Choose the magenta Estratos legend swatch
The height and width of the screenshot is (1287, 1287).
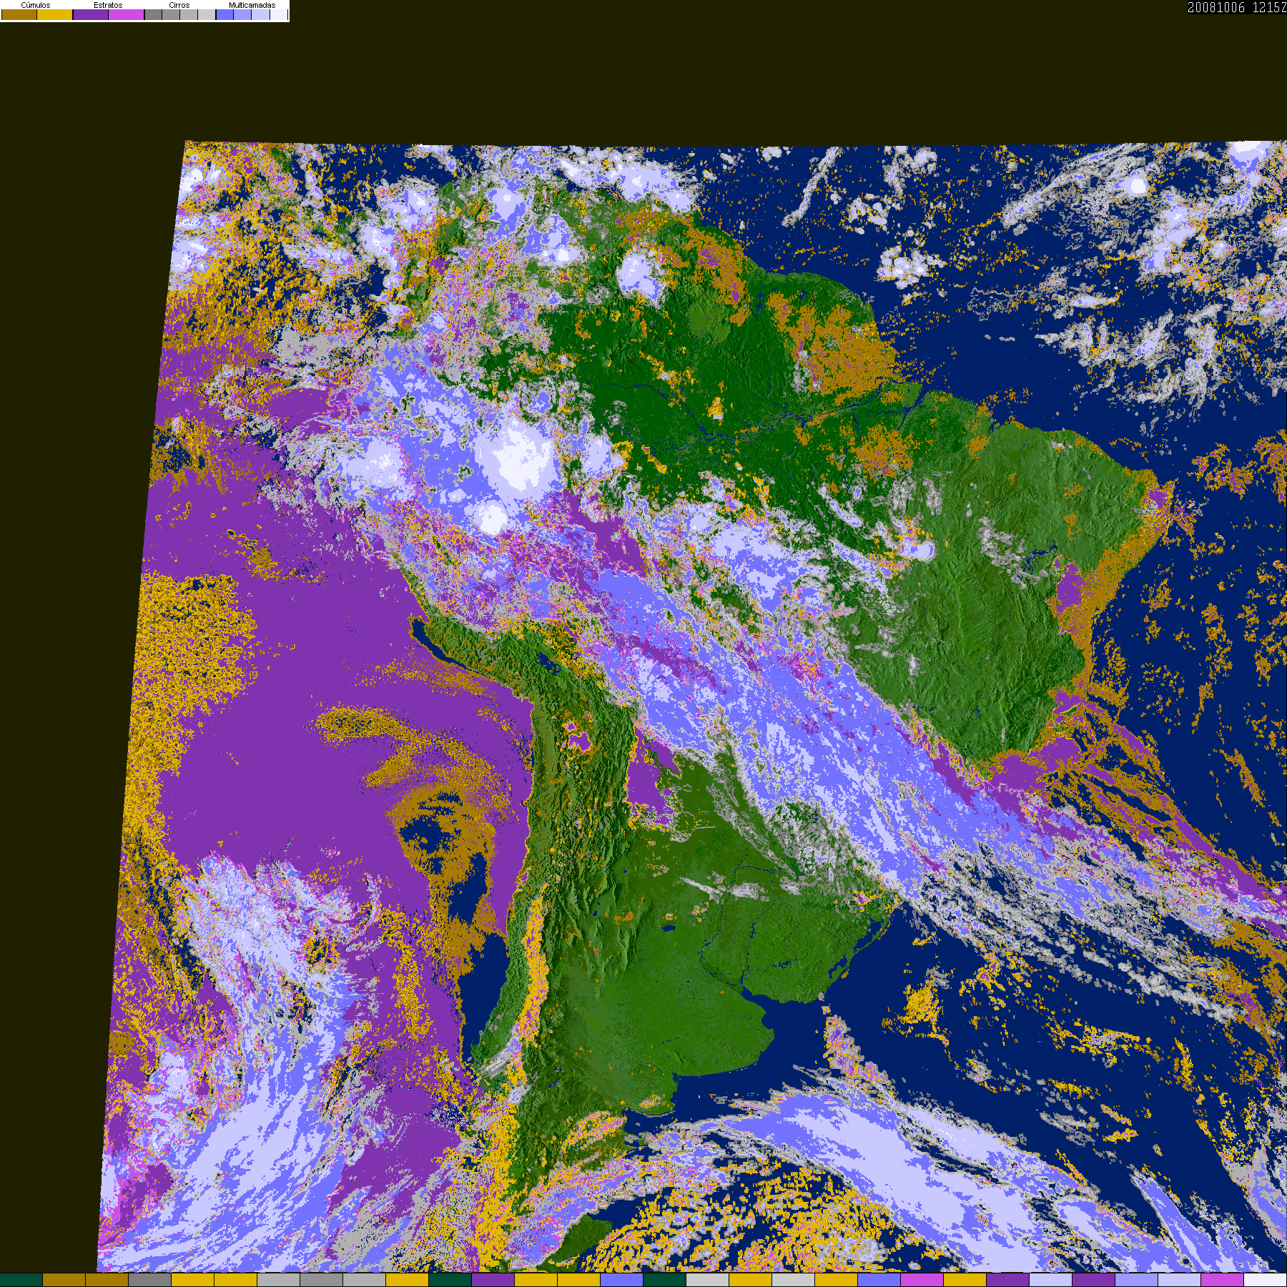tap(127, 15)
